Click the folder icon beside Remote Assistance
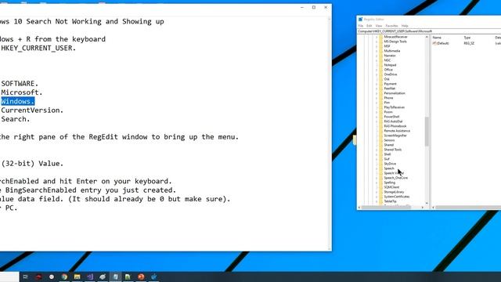The width and height of the screenshot is (501, 282). pos(380,131)
